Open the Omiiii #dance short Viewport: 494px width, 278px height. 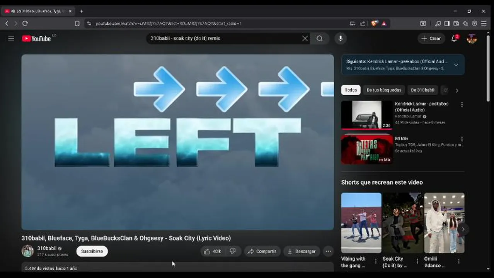tap(444, 223)
